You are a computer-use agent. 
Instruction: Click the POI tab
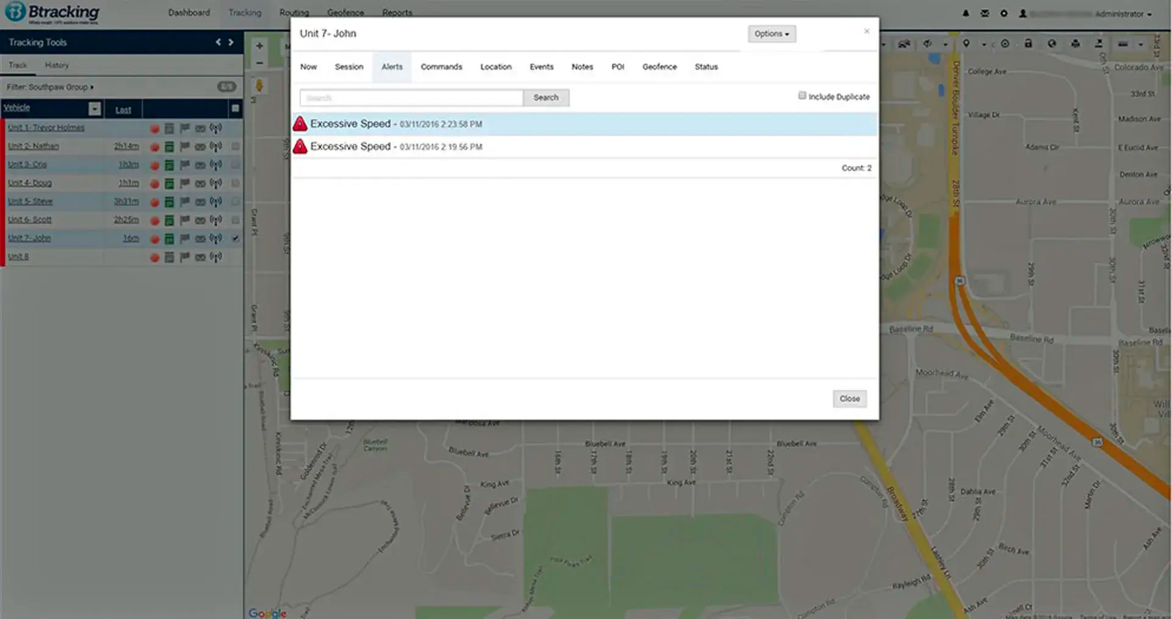click(618, 67)
